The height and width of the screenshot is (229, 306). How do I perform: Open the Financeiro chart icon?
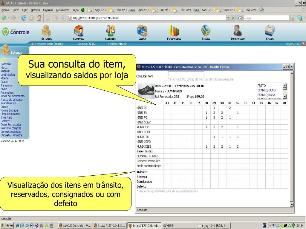[x=174, y=31]
